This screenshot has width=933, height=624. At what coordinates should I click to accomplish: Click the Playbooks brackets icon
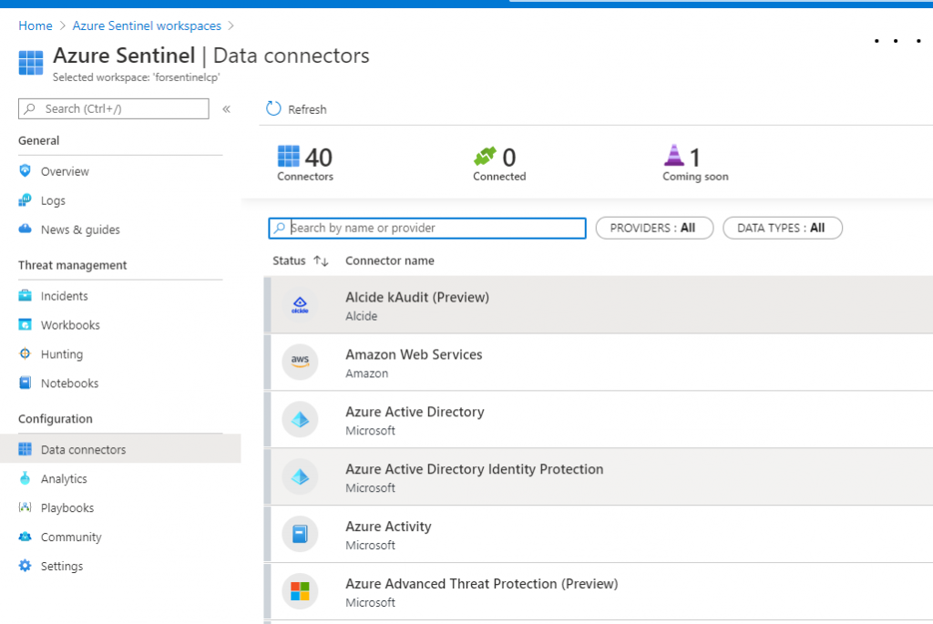pos(25,507)
